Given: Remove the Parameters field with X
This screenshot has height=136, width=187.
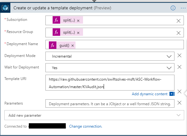Looking at the screenshot, I should pos(179,103).
